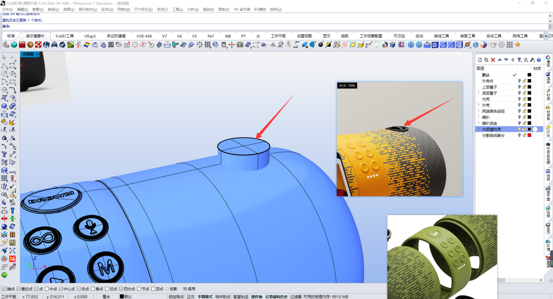Screen dimensions: 553x299
Task: Move layer up with blue up arrow
Action: pyautogui.click(x=499, y=60)
